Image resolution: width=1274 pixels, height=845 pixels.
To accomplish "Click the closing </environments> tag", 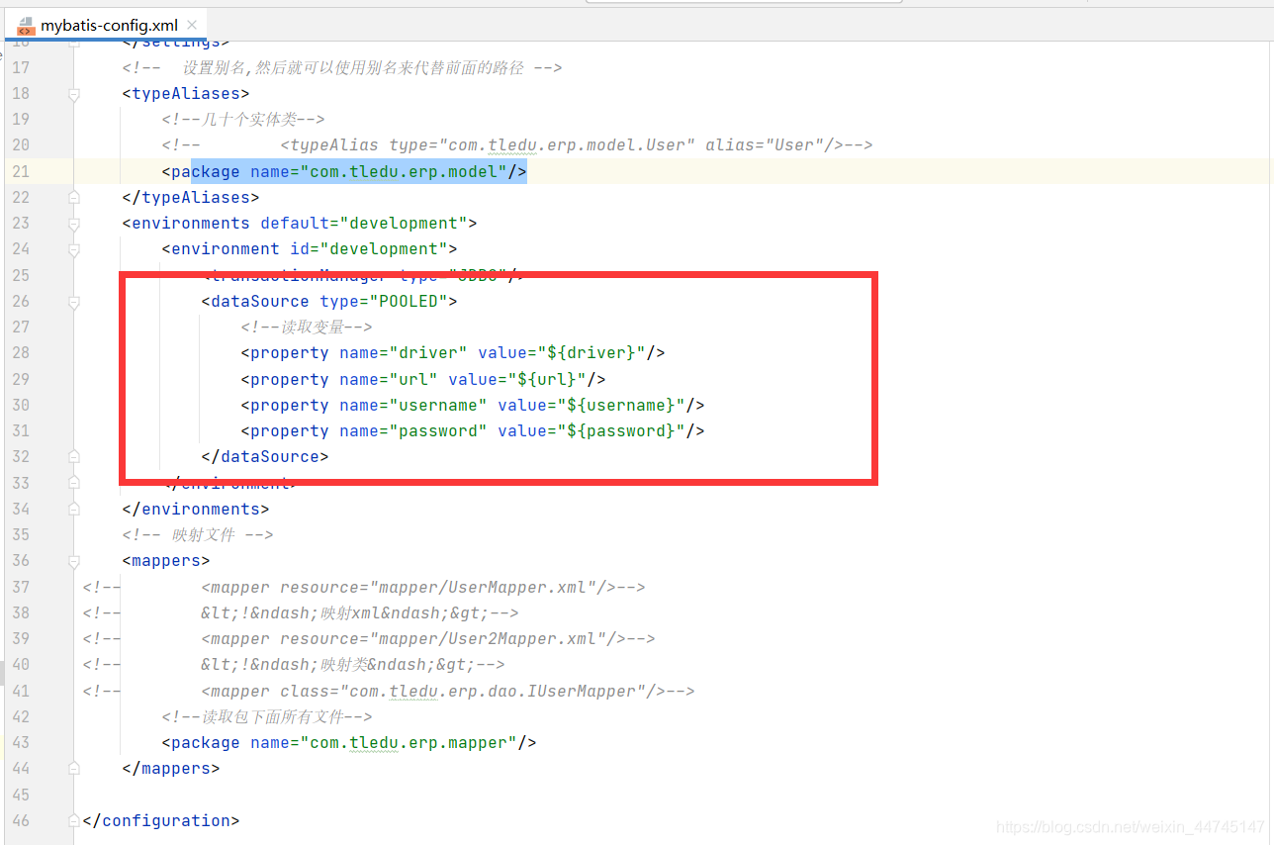I will 196,509.
